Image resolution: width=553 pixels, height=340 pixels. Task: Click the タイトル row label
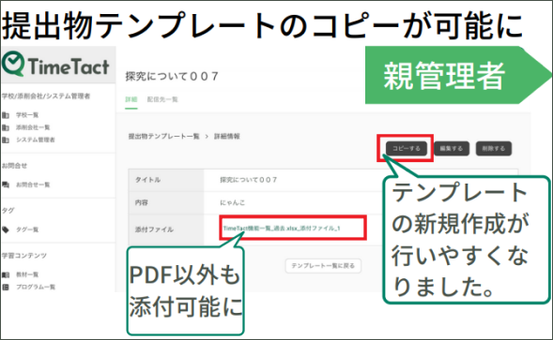pos(147,180)
